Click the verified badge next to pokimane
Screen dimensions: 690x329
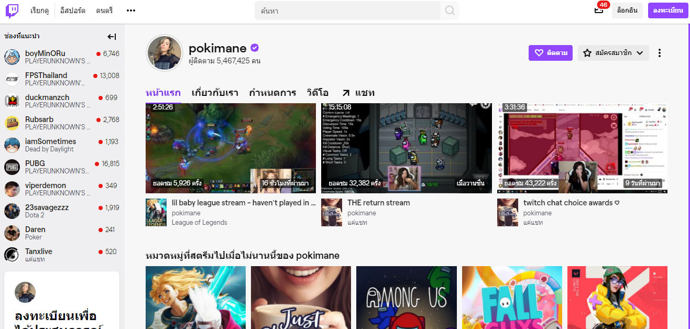coord(255,48)
